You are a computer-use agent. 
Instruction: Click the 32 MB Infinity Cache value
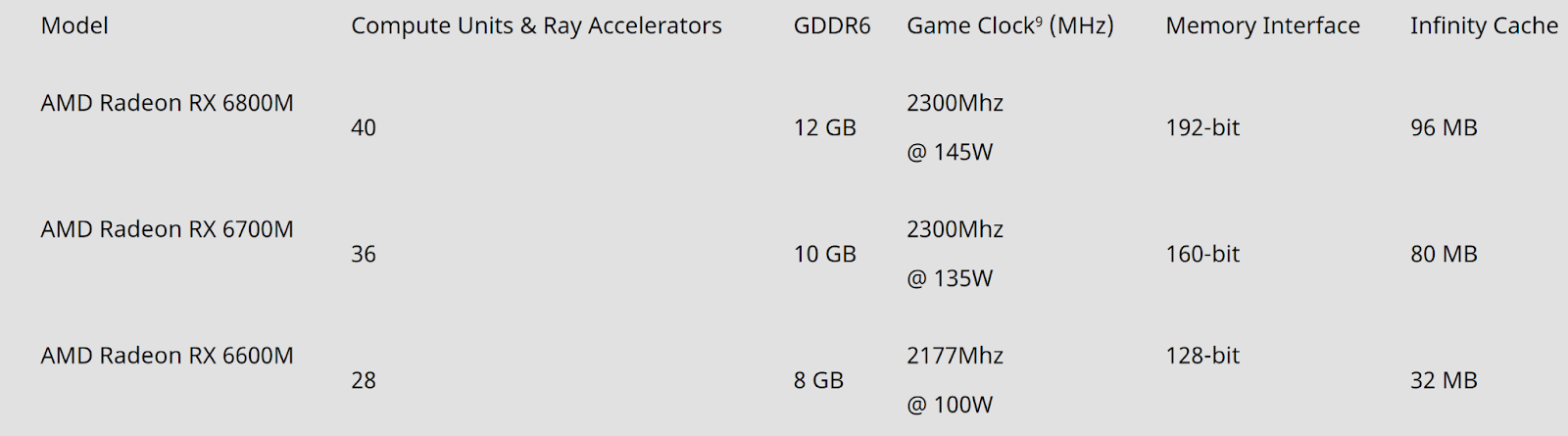point(1444,380)
